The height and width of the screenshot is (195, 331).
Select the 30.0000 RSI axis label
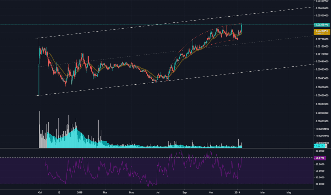[x=320, y=184]
